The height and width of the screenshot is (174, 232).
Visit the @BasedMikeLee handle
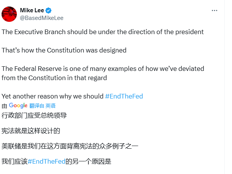pos(41,18)
